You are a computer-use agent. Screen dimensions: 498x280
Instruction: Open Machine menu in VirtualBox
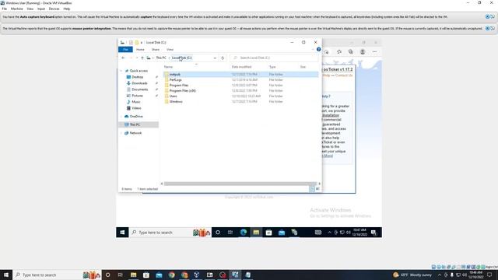click(17, 9)
